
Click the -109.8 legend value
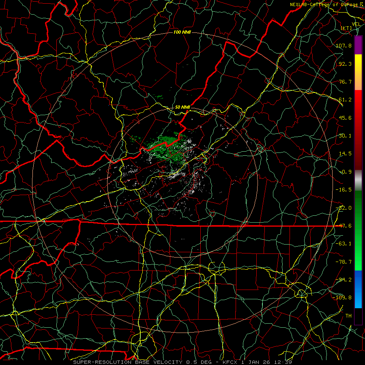[x=342, y=298]
